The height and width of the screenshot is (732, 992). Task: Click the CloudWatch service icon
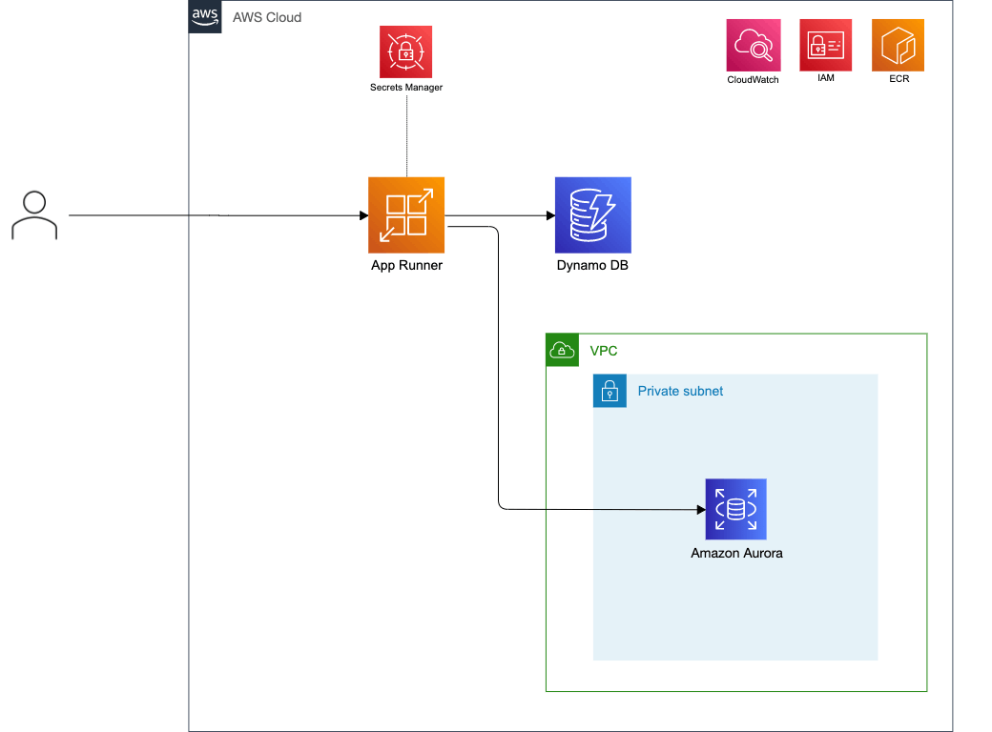(x=753, y=45)
